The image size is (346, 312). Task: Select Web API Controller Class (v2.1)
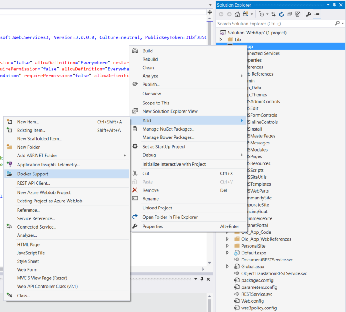click(67, 286)
